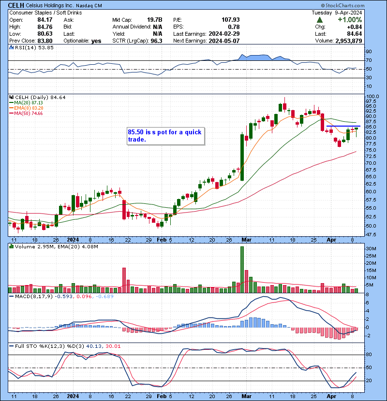Screen dimensions: 387x401
Task: Click the Volume value 2,953,879
Action: click(349, 41)
